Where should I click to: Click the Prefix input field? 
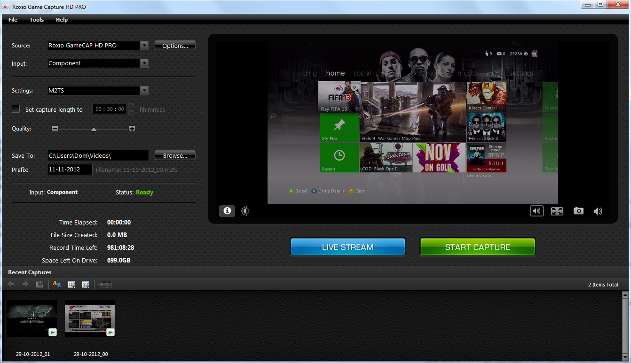(70, 170)
